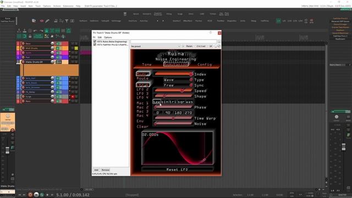Click the trash icon above the toolbar
This screenshot has height=198, width=352.
pos(125,14)
